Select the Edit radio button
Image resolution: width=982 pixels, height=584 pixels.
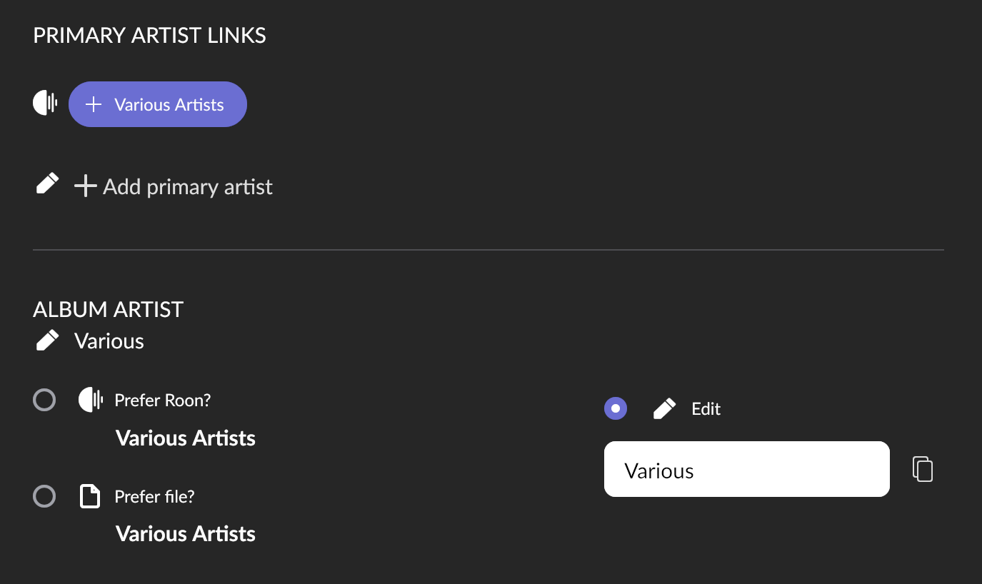(616, 408)
